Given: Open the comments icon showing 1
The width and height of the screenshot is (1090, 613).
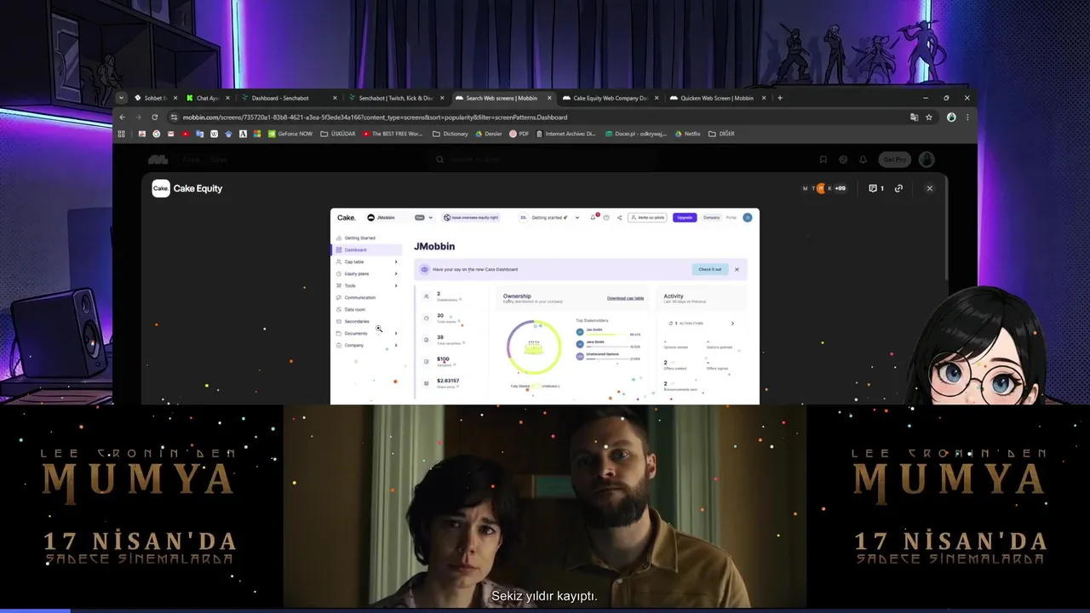Looking at the screenshot, I should (x=876, y=188).
